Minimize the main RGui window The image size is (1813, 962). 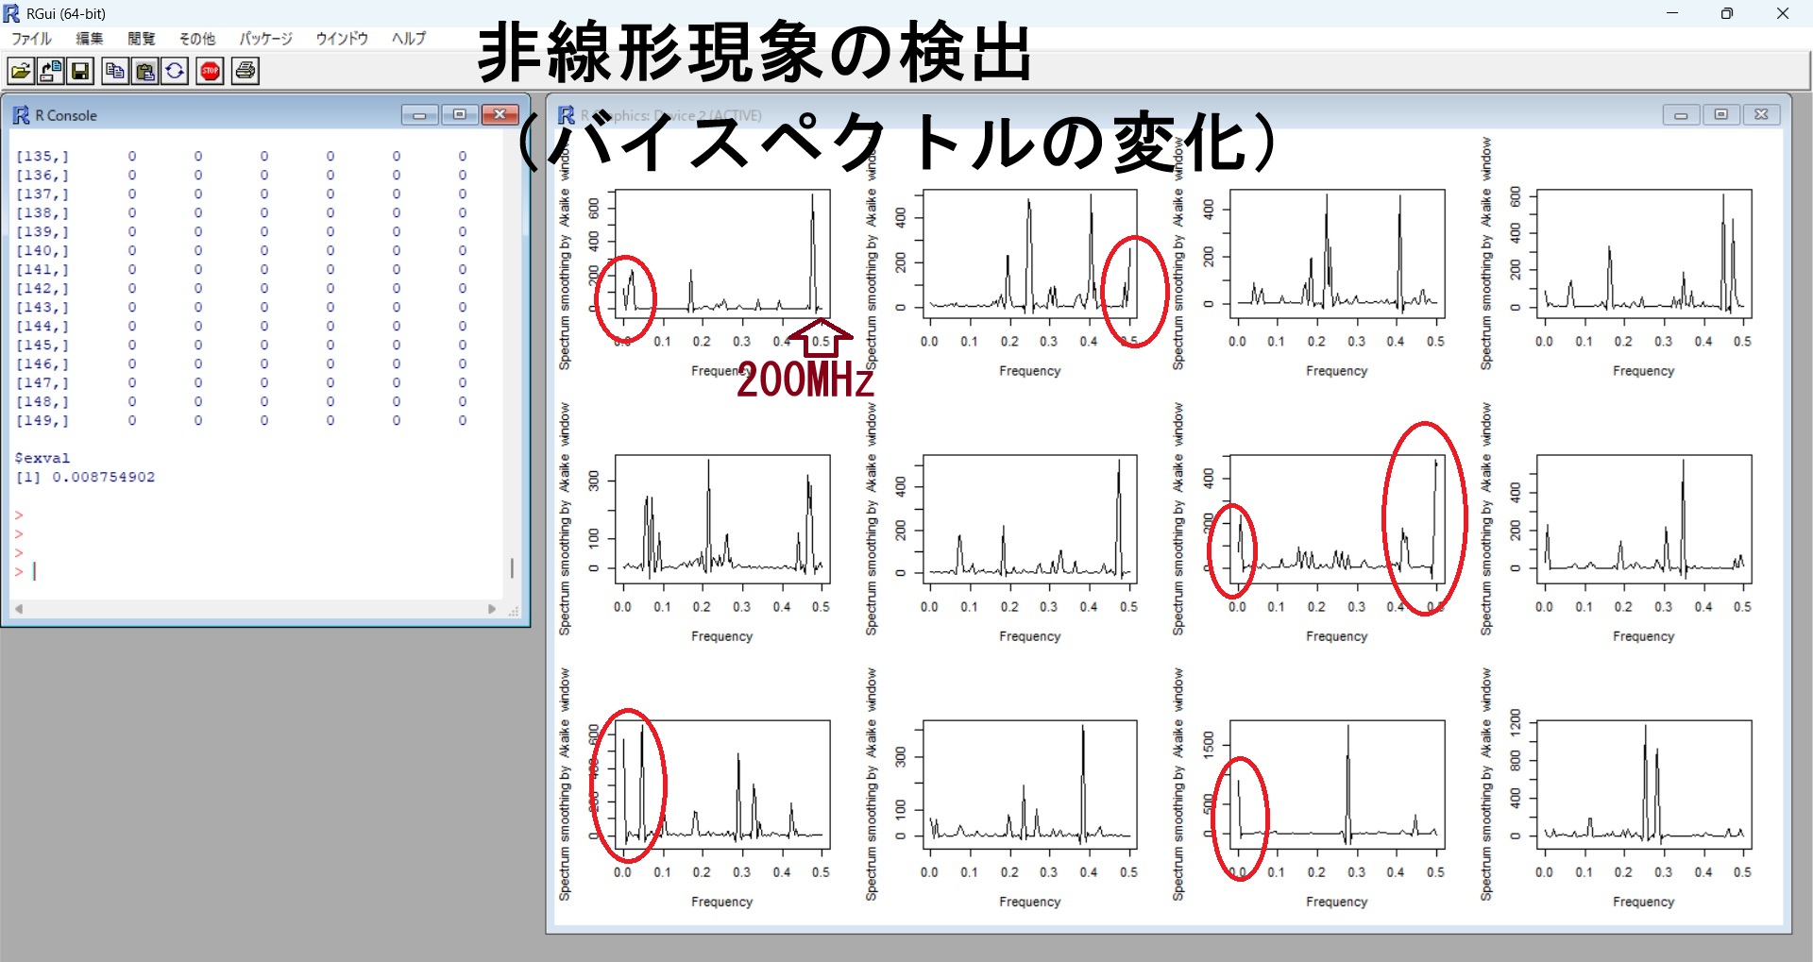point(1672,13)
